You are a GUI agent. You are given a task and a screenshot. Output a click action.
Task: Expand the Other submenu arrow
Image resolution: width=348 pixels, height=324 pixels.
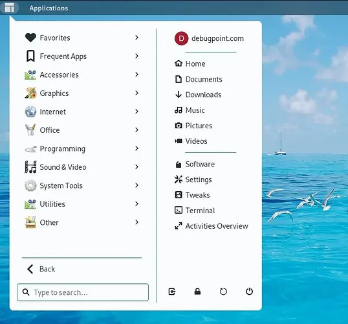(136, 222)
